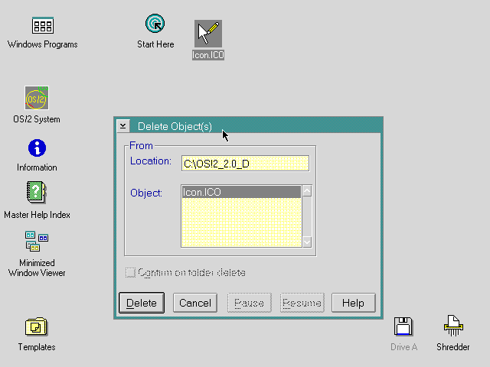This screenshot has height=367, width=490.
Task: Click the Information desktop icon
Action: point(37,148)
